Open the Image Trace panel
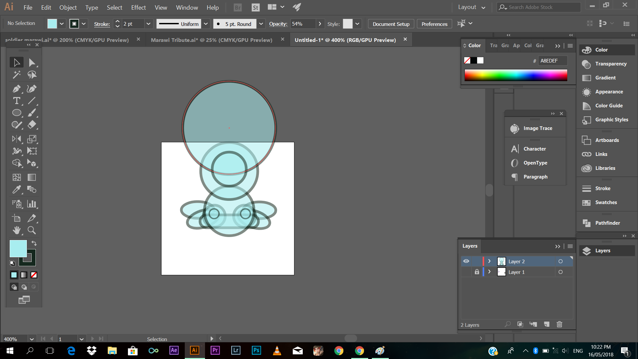This screenshot has width=638, height=359. click(535, 128)
